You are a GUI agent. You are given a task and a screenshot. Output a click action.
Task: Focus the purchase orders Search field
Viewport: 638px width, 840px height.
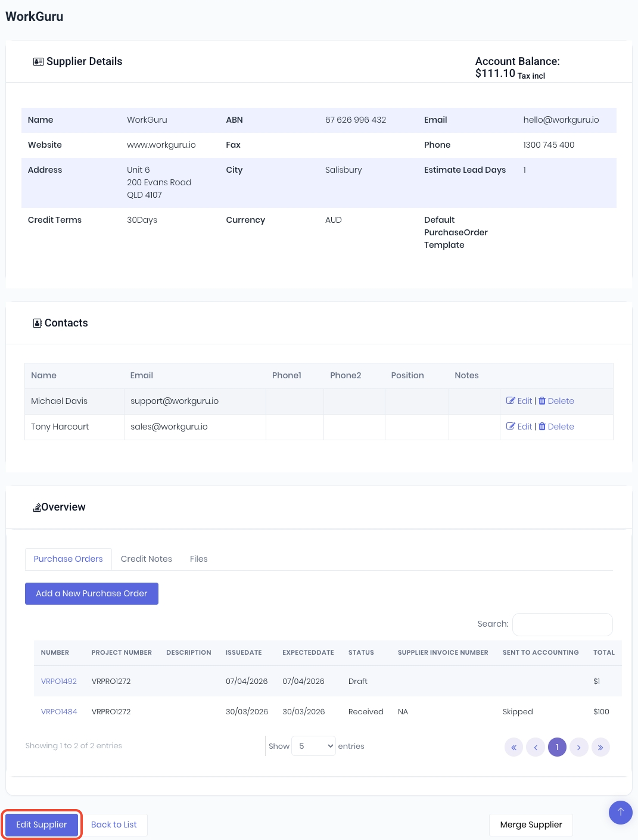[562, 624]
